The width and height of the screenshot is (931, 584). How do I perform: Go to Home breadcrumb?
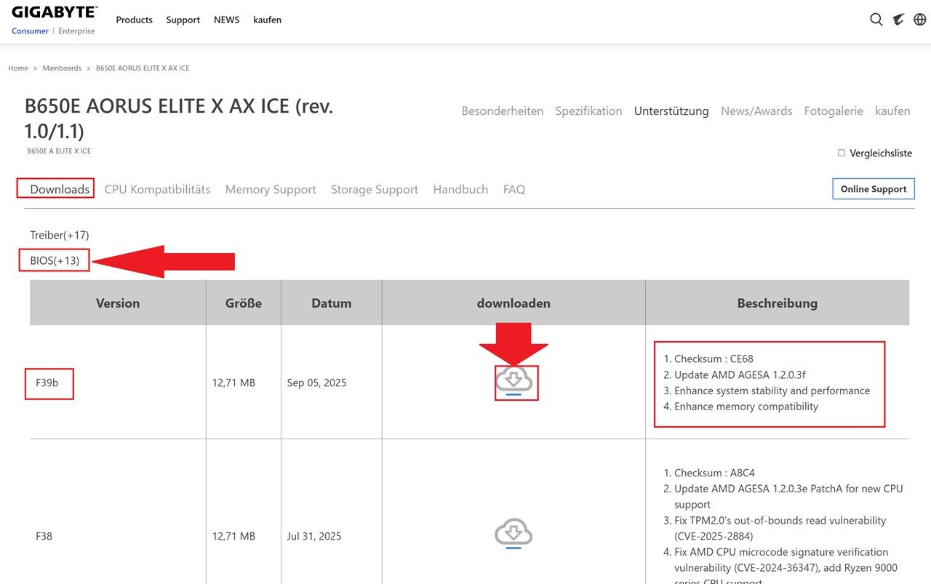pos(18,68)
